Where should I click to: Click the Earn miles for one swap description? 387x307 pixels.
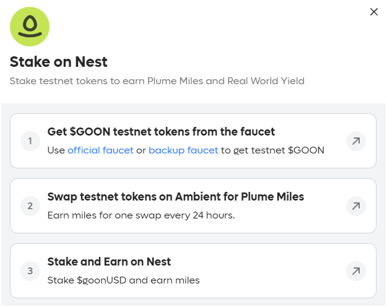pos(141,215)
